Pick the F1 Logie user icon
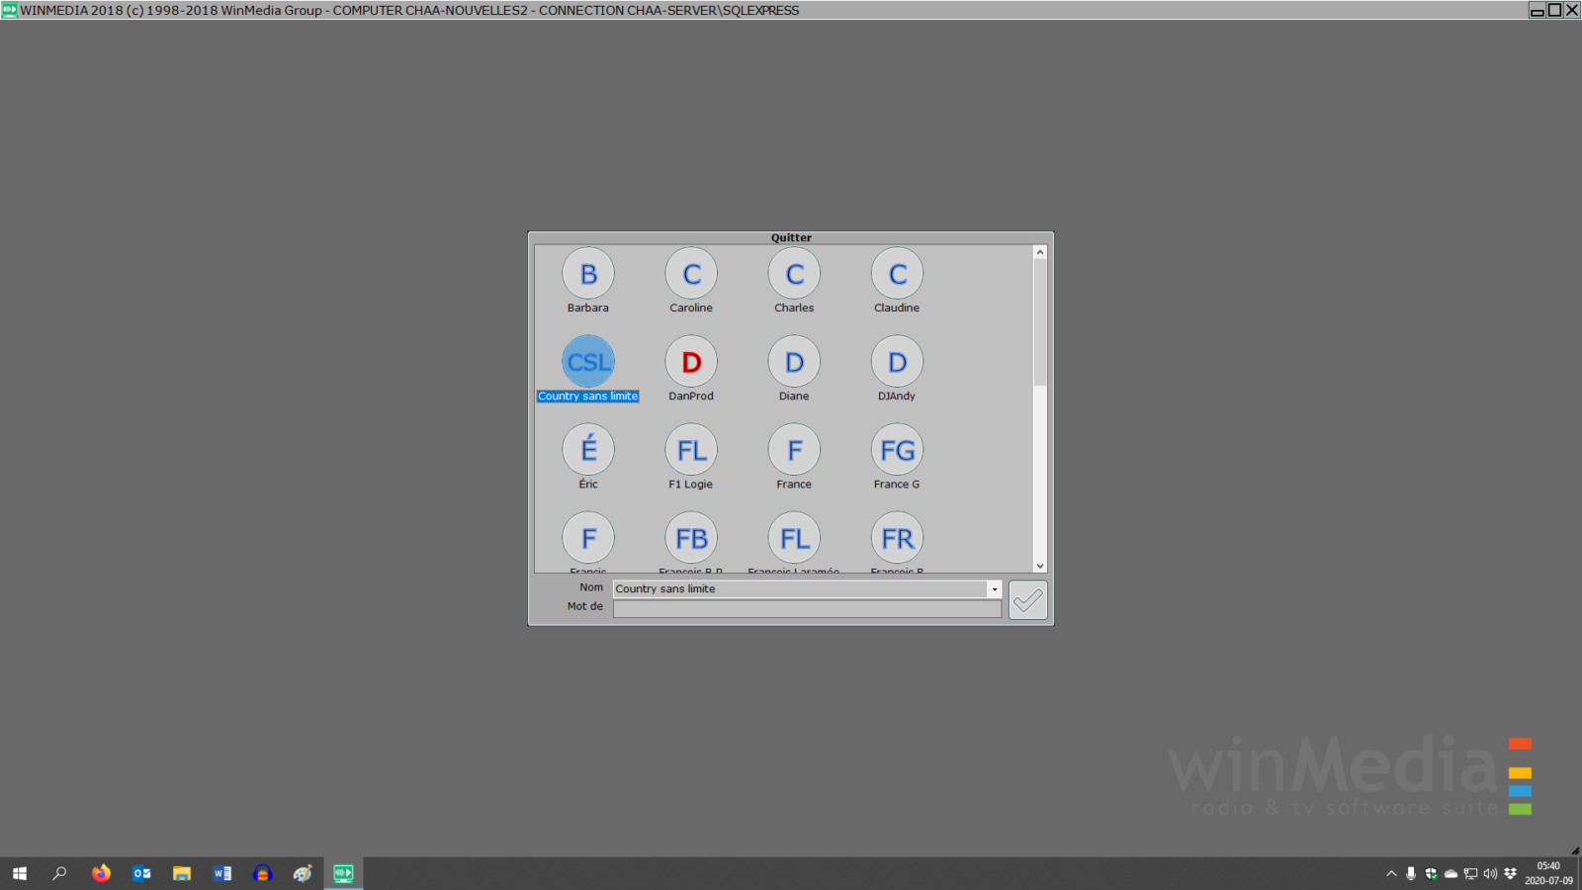This screenshot has width=1582, height=890. click(x=691, y=450)
